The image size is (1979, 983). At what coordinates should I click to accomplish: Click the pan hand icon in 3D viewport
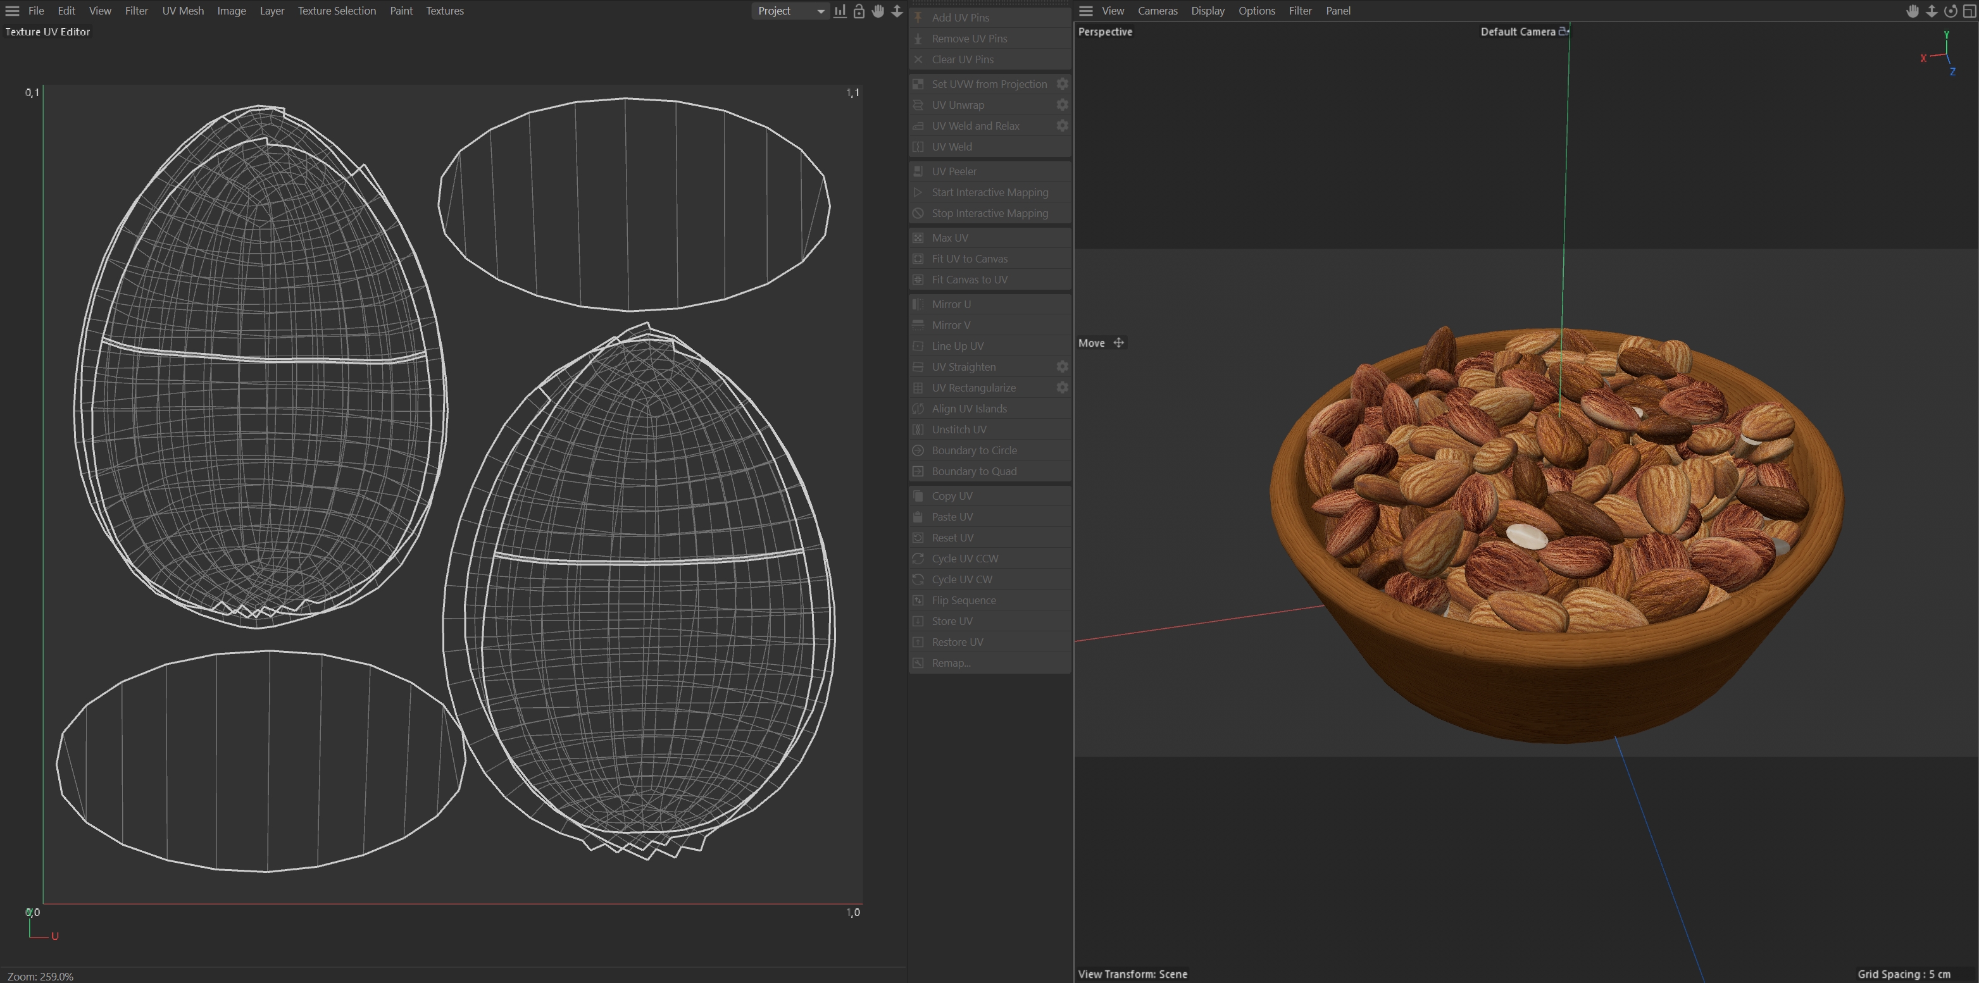(x=1912, y=11)
